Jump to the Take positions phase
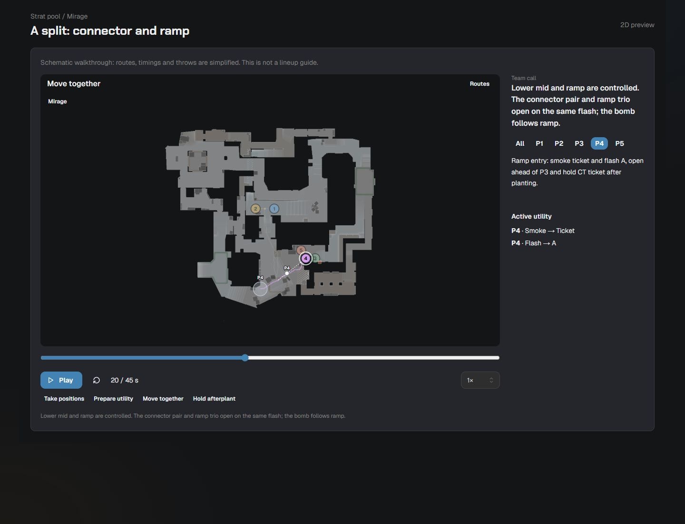Screen dimensions: 685x524 click(x=64, y=399)
